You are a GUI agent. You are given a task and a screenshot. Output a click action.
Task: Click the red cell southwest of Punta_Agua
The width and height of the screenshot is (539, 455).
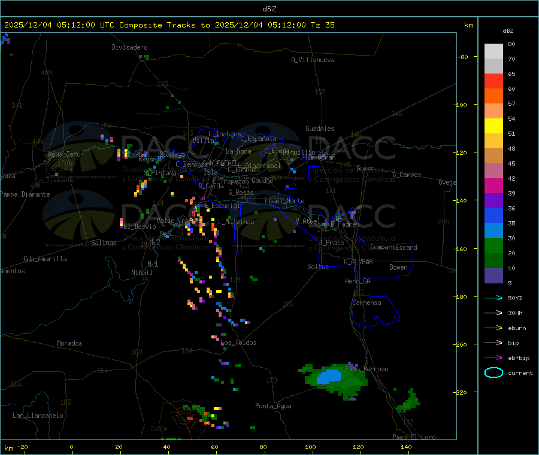tap(190, 419)
